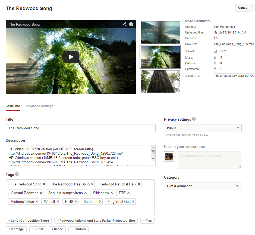
Task: Click the Dislikes thumbs-down icon
Action: (x=215, y=63)
